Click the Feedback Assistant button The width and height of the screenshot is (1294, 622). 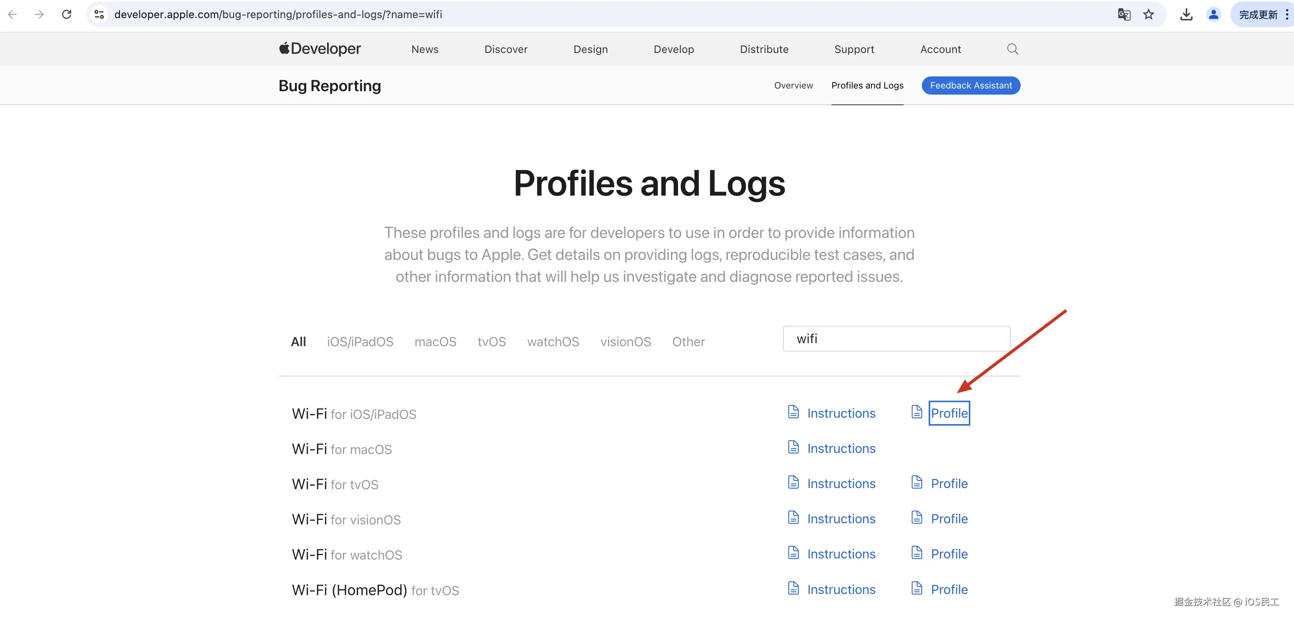coord(971,86)
